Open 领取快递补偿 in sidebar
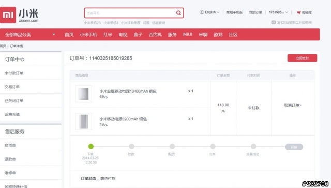Viewport: 331px width, 188px height. 16,186
